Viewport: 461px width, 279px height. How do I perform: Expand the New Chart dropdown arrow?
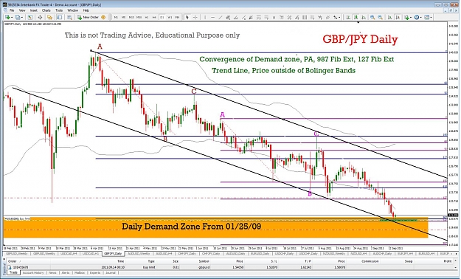[12, 18]
